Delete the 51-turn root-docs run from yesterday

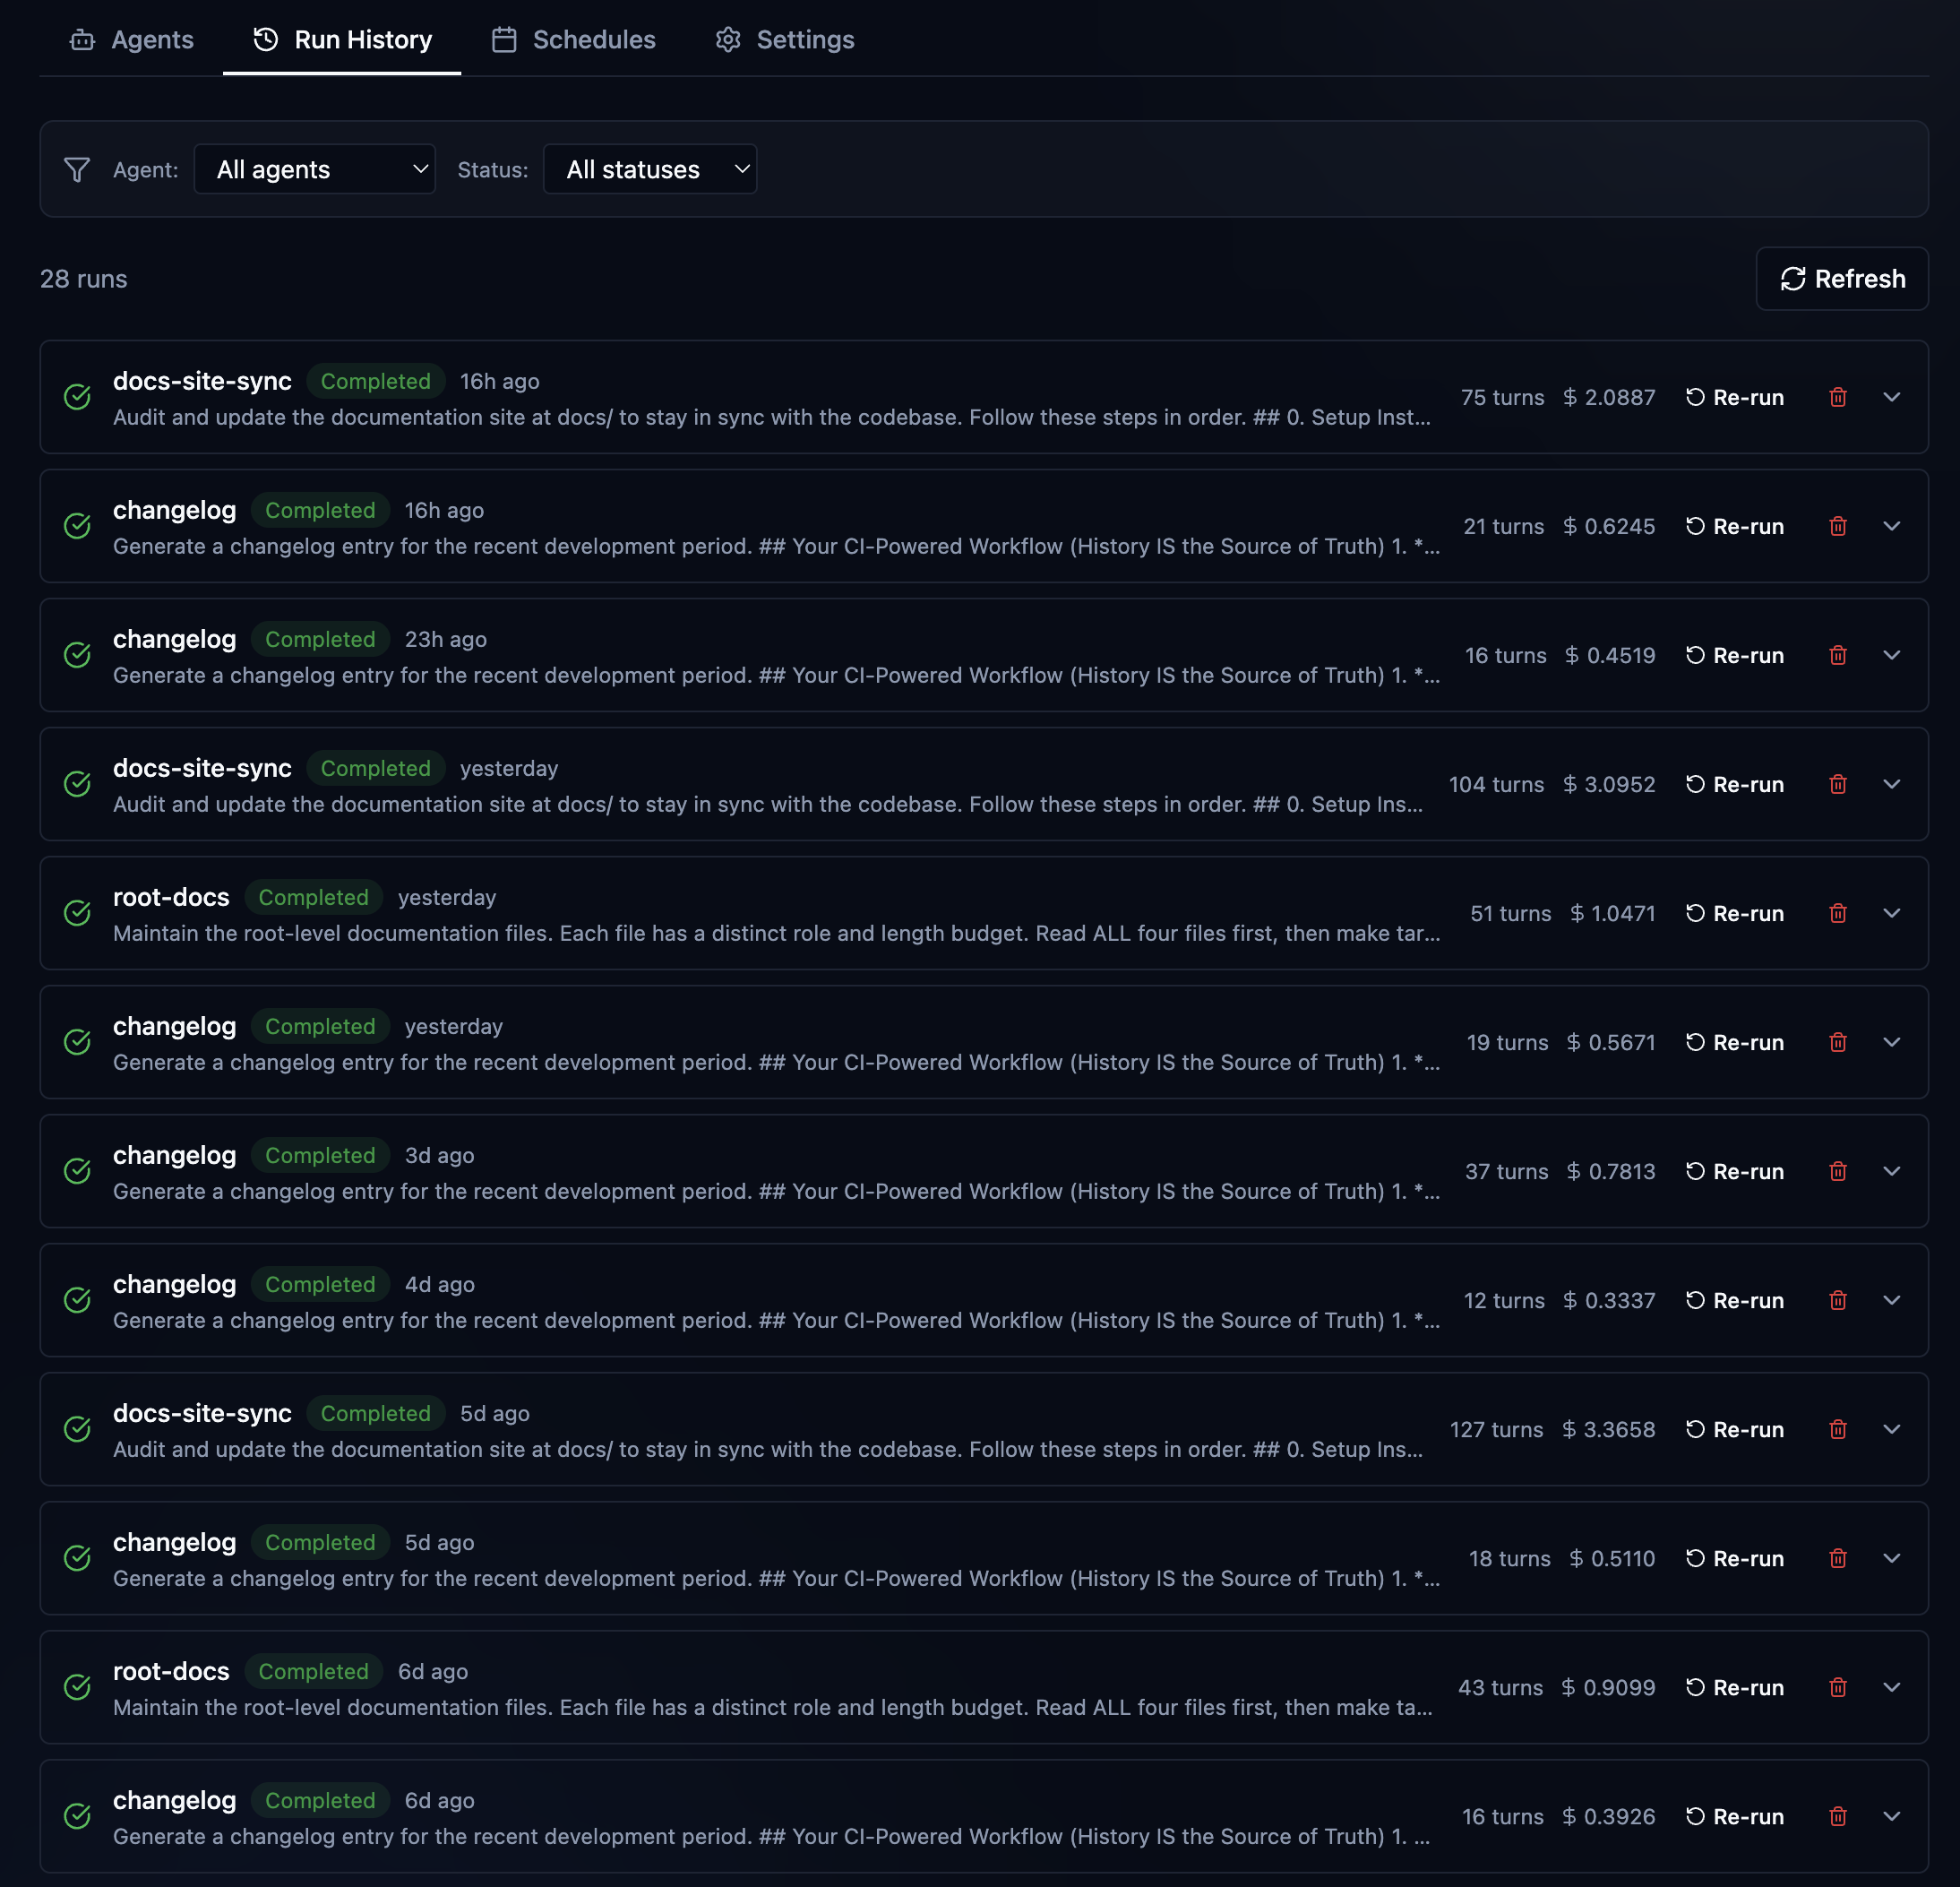point(1837,913)
